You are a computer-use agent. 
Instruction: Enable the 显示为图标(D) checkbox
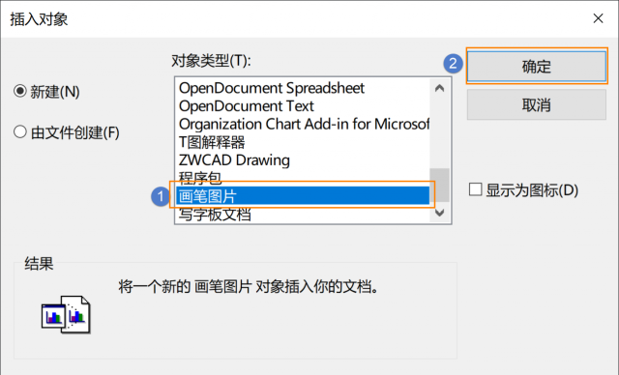[x=475, y=189]
